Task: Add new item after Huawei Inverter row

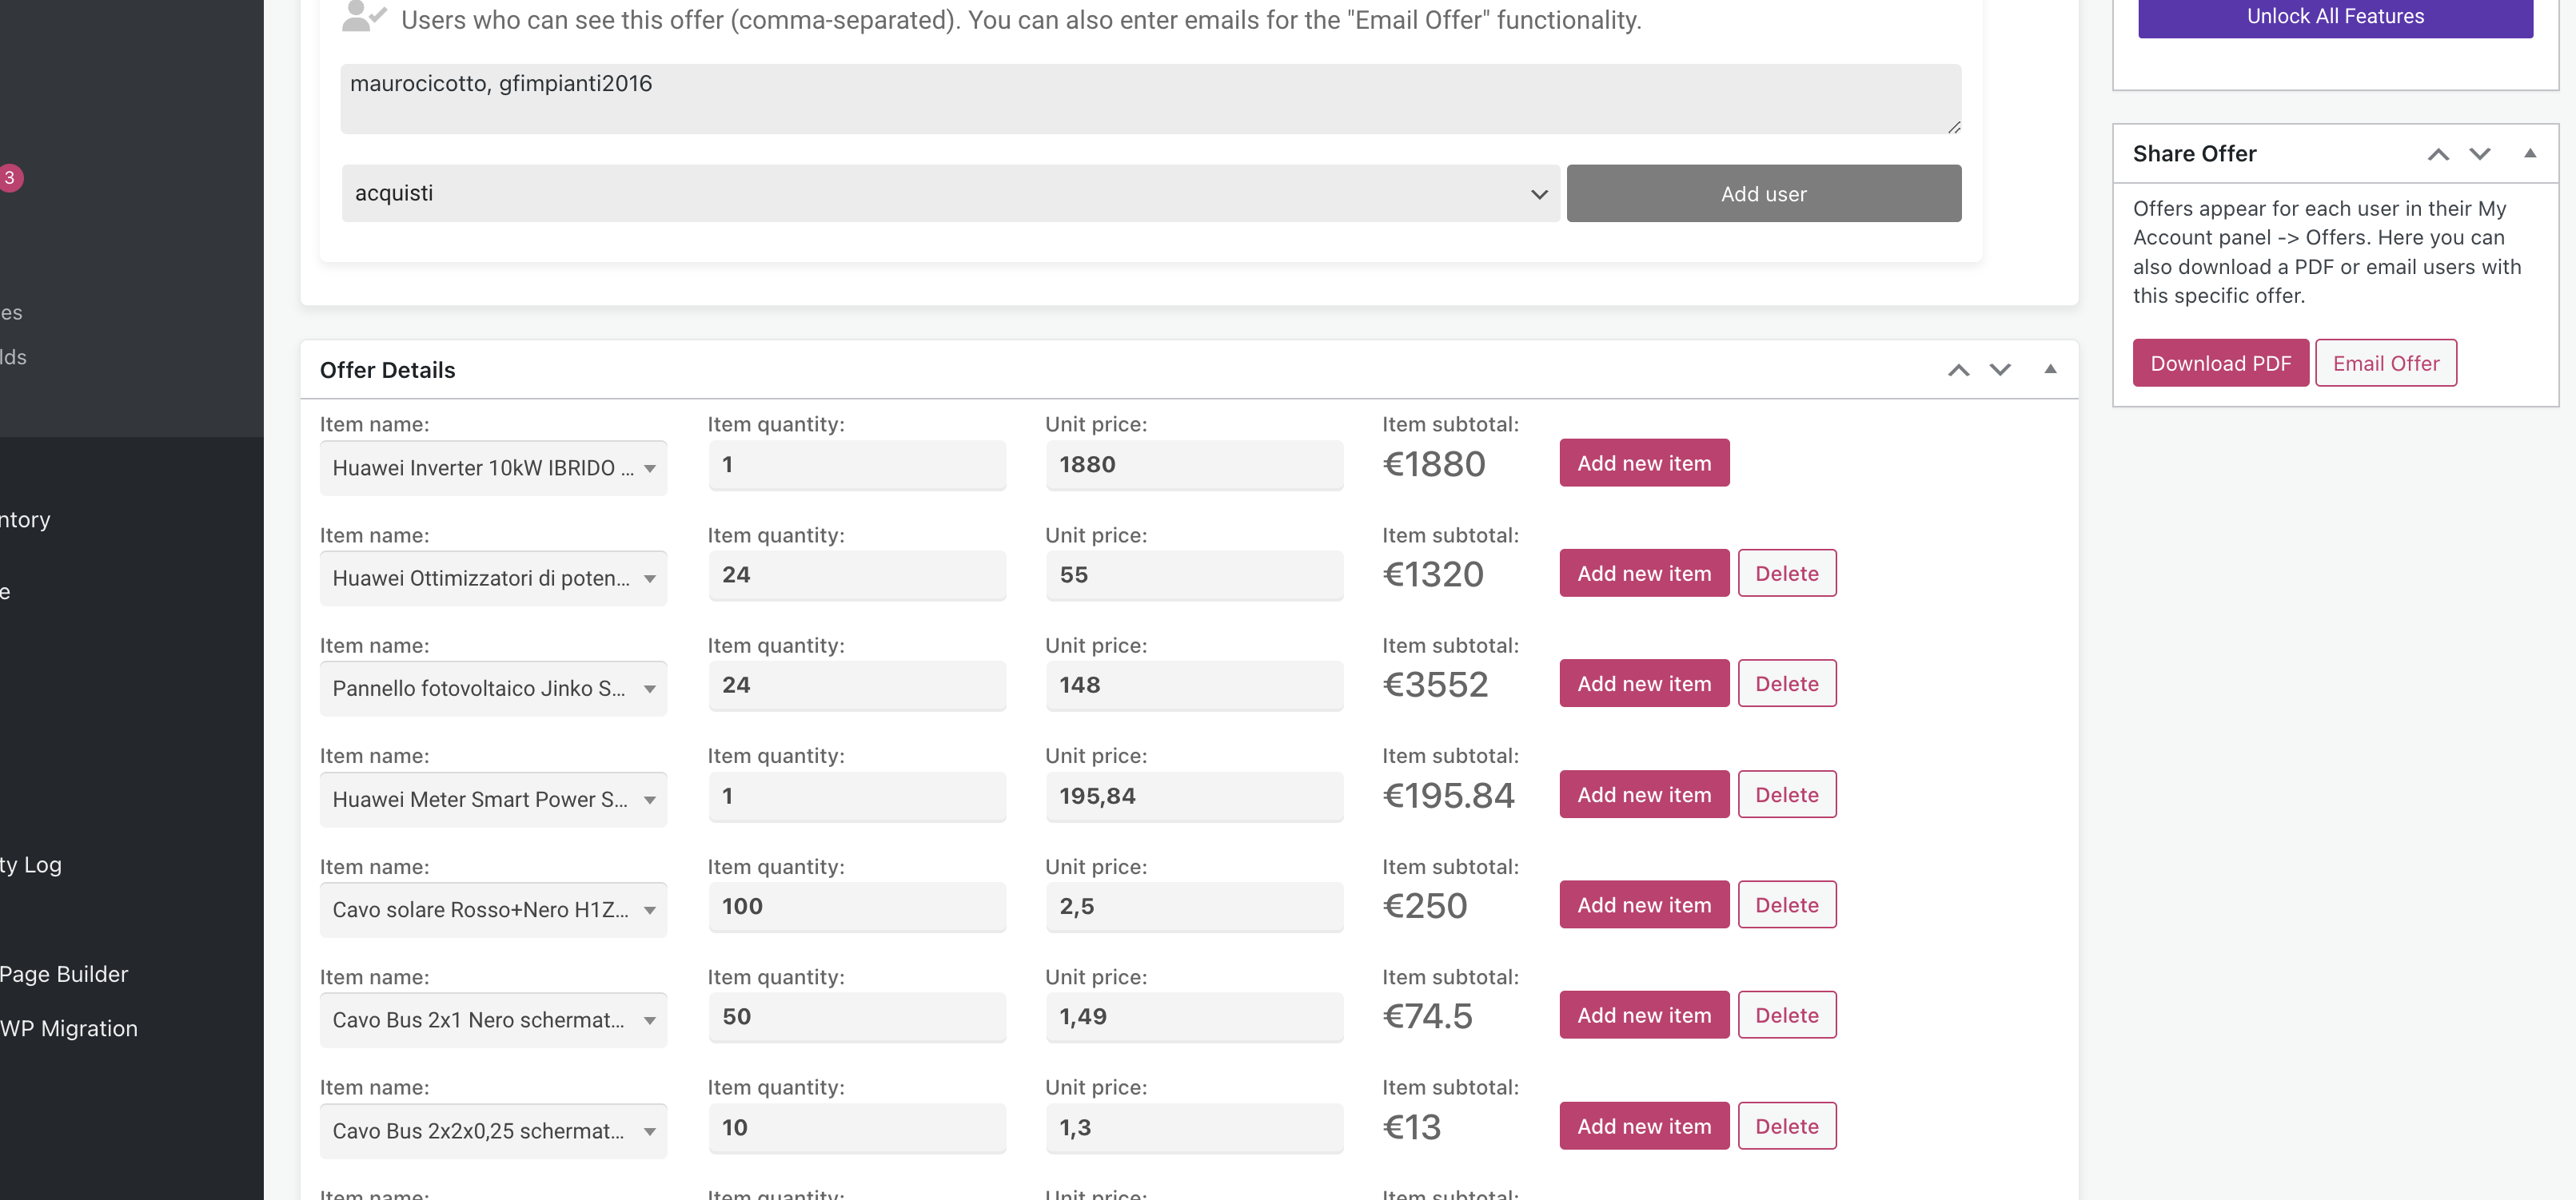Action: pos(1644,463)
